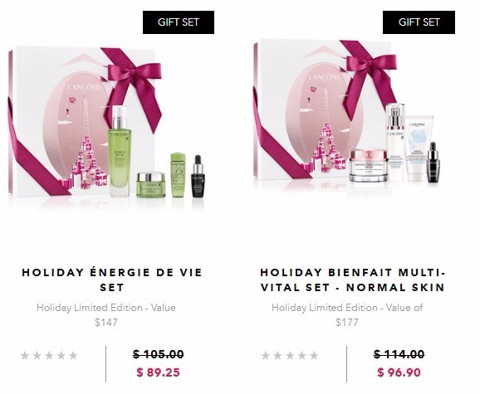This screenshot has width=480, height=394.
Task: Click the third star under Énergie de Vie set
Action: (49, 356)
